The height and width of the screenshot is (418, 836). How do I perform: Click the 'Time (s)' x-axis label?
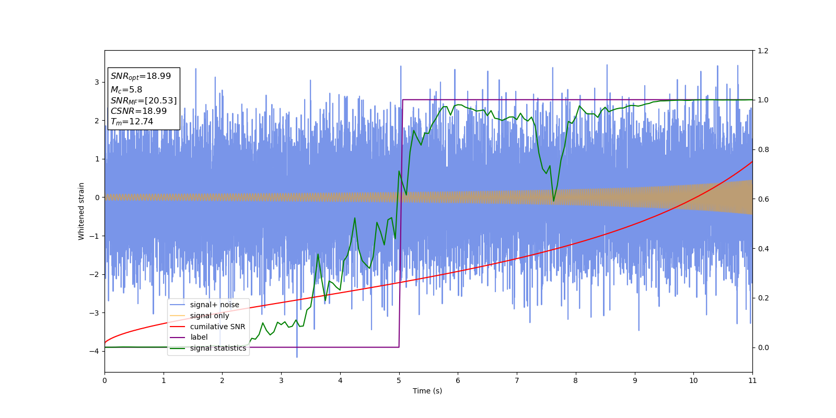coord(427,391)
